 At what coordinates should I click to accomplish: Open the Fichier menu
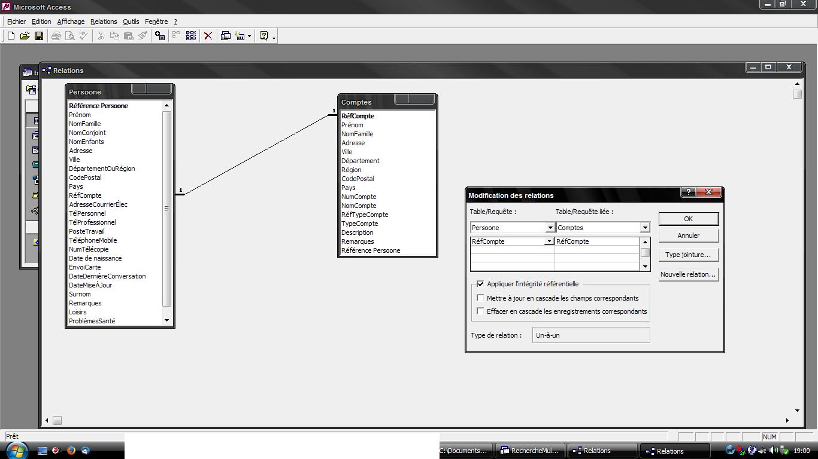(16, 22)
